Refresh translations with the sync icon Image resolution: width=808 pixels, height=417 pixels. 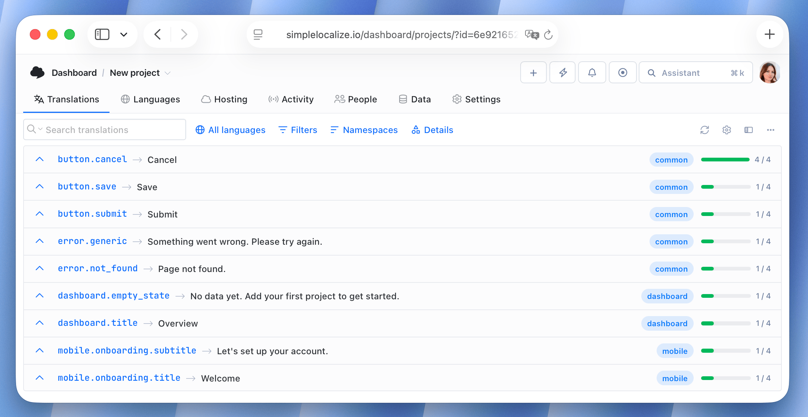704,130
